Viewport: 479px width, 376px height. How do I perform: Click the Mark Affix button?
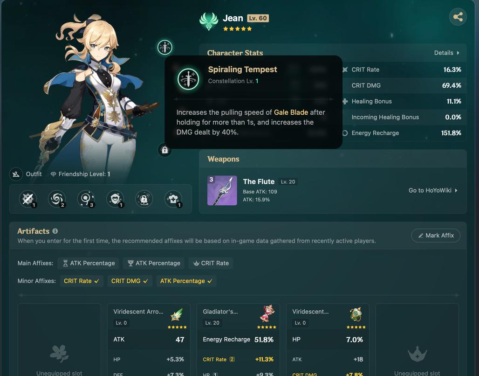tap(436, 235)
